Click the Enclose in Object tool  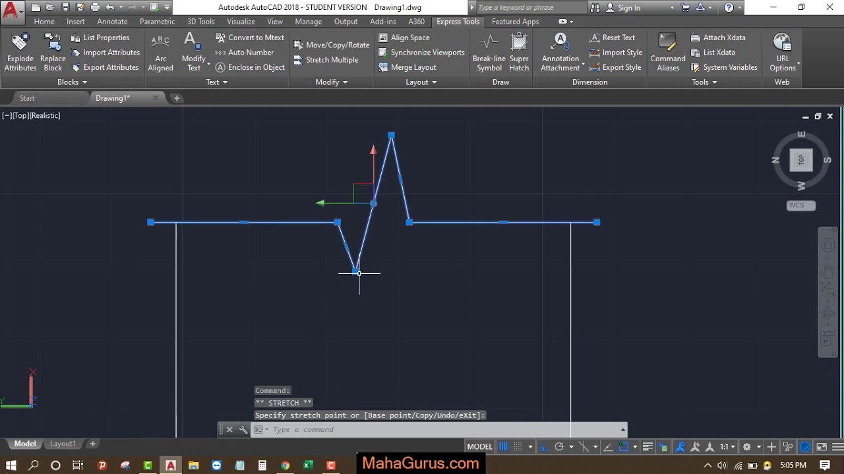pyautogui.click(x=250, y=67)
